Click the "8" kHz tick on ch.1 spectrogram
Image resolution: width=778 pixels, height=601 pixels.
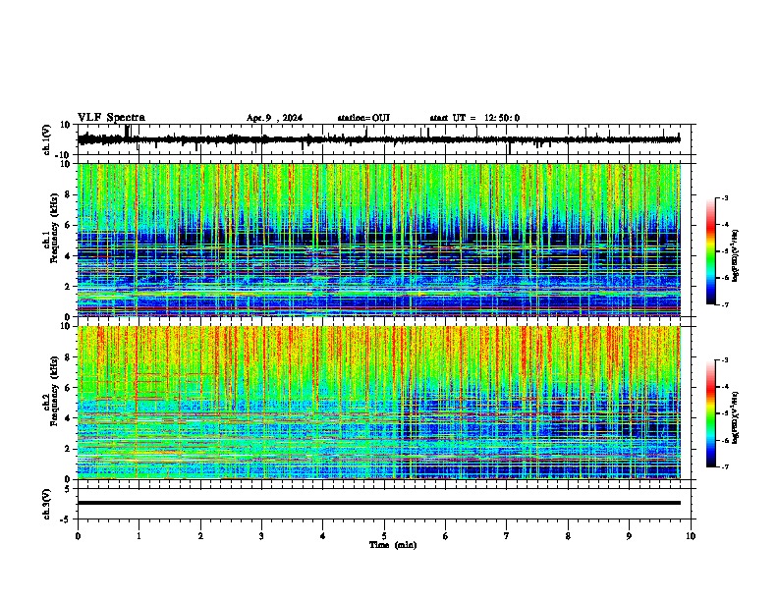tap(69, 194)
